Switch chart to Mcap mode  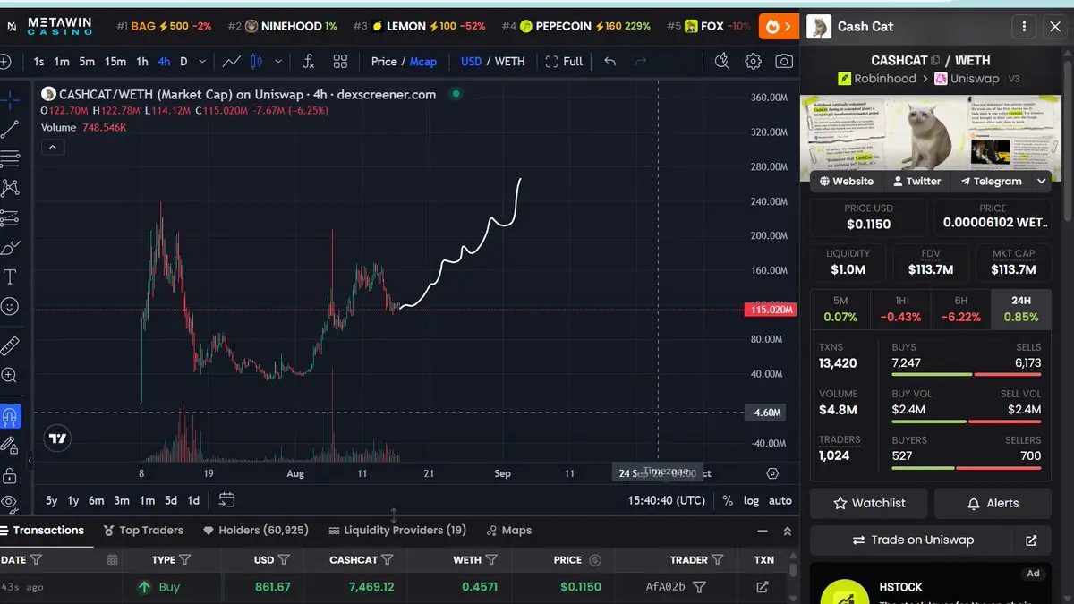423,62
